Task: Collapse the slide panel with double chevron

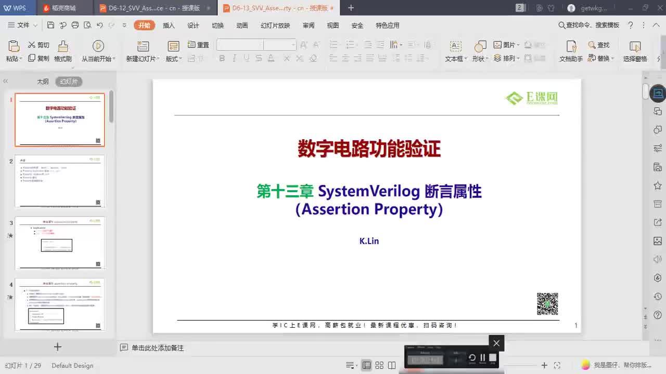Action: tap(6, 81)
